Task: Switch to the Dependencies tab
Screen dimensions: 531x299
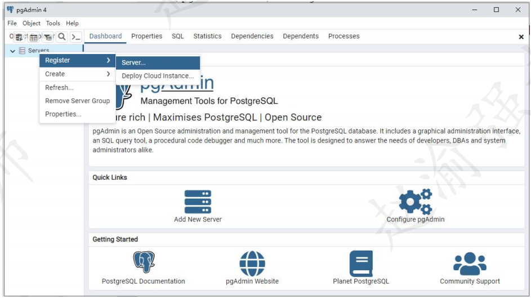Action: click(x=252, y=36)
